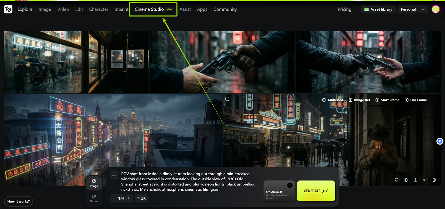Tick the selection checkbox on the street image
The height and width of the screenshot is (209, 445).
227,99
